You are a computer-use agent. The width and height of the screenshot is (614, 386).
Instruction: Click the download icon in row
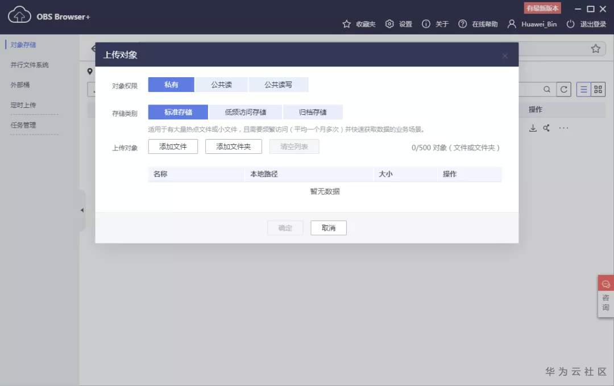[x=533, y=128]
